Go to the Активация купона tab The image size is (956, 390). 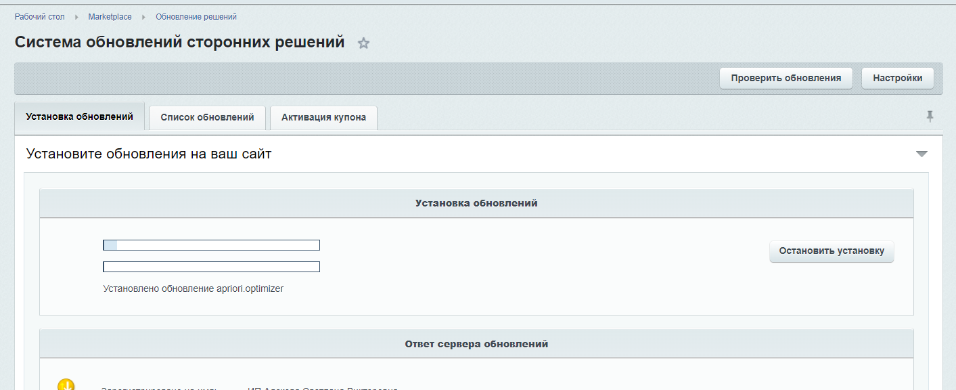click(323, 117)
